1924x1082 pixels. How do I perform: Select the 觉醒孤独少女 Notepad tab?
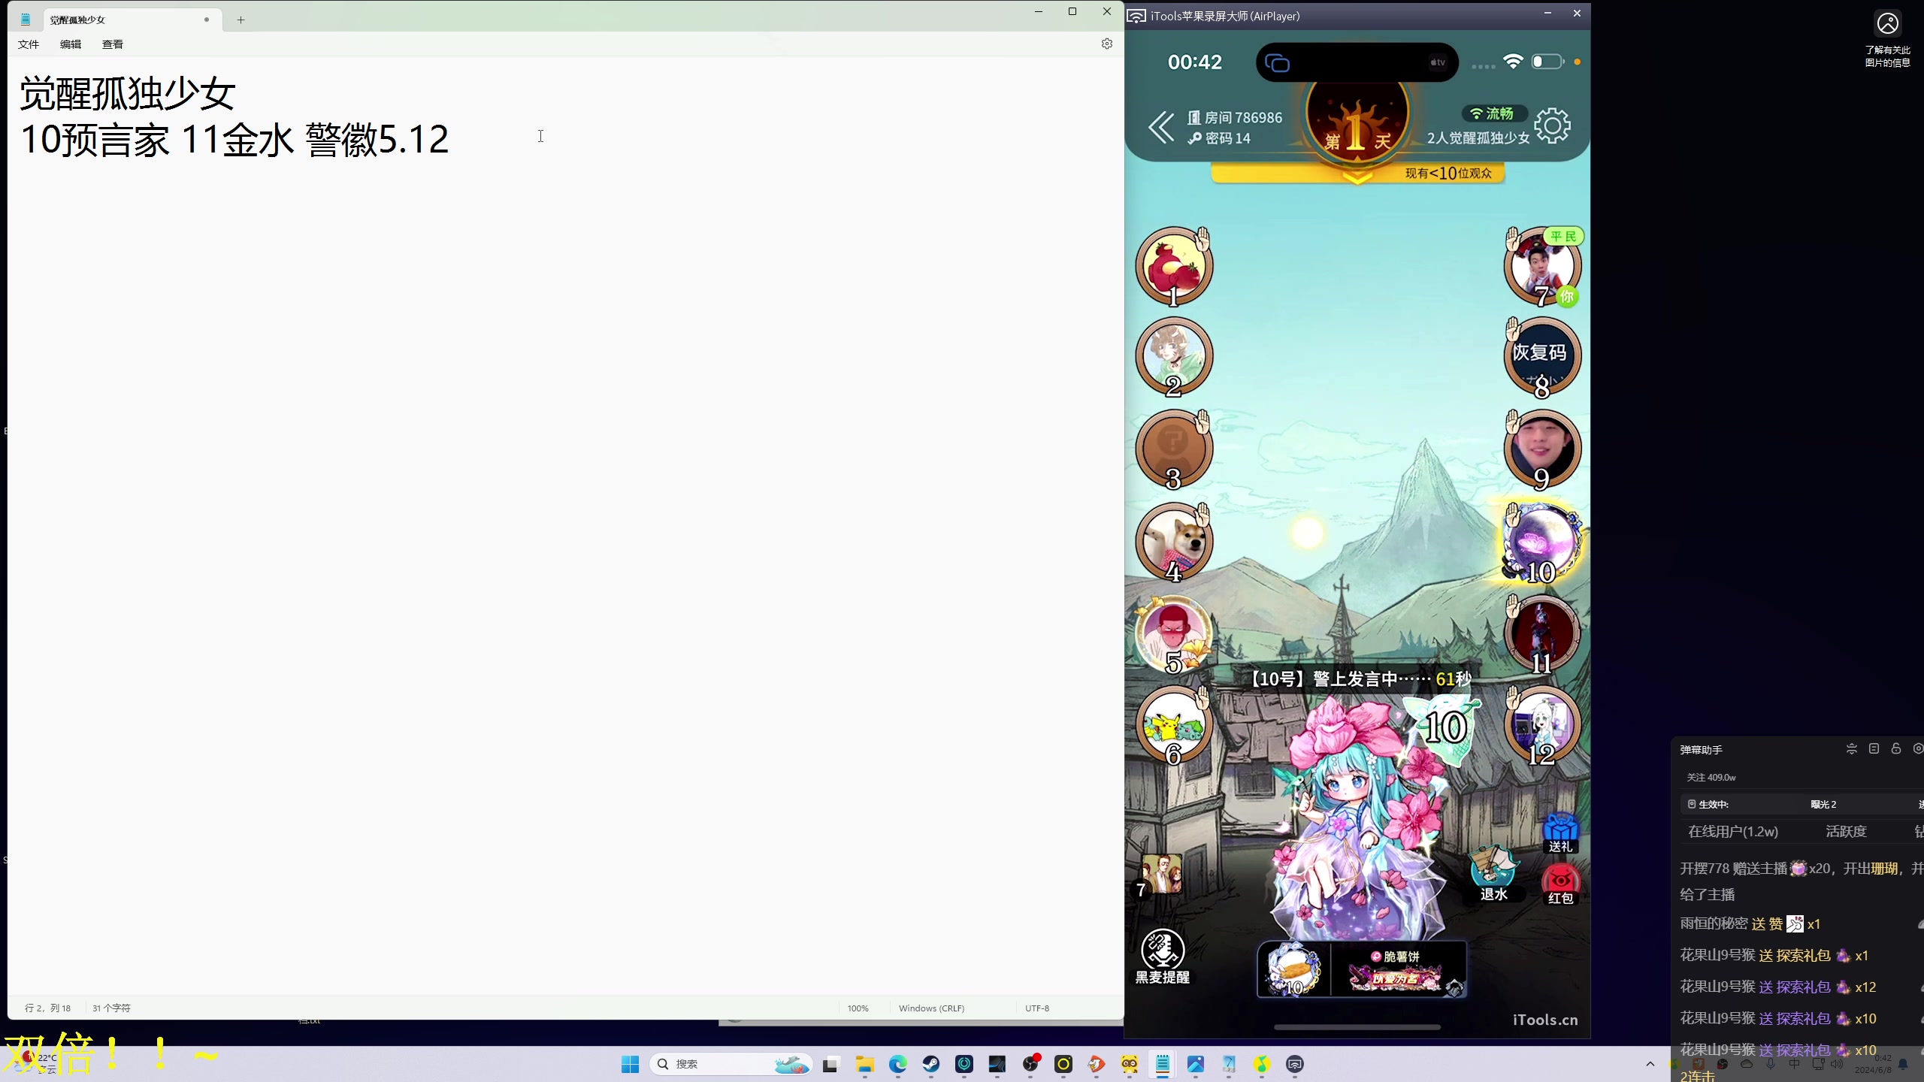tap(132, 20)
